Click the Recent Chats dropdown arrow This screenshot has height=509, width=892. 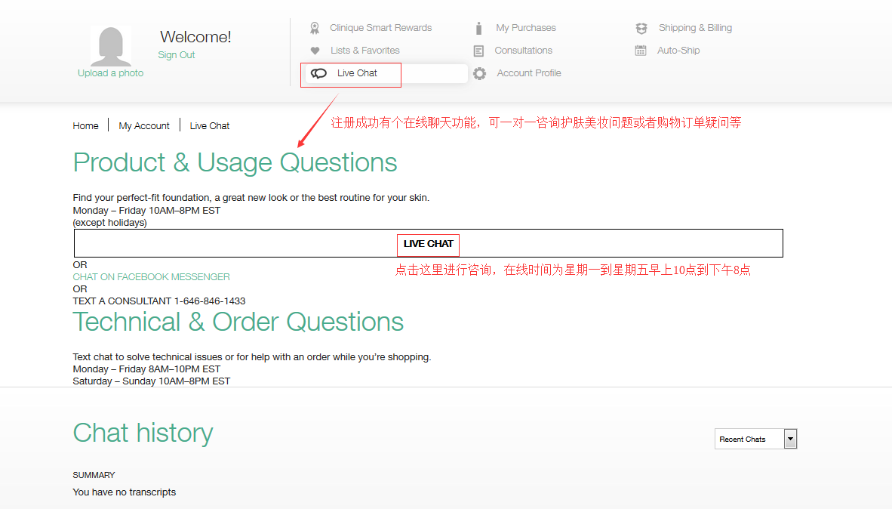pos(790,439)
